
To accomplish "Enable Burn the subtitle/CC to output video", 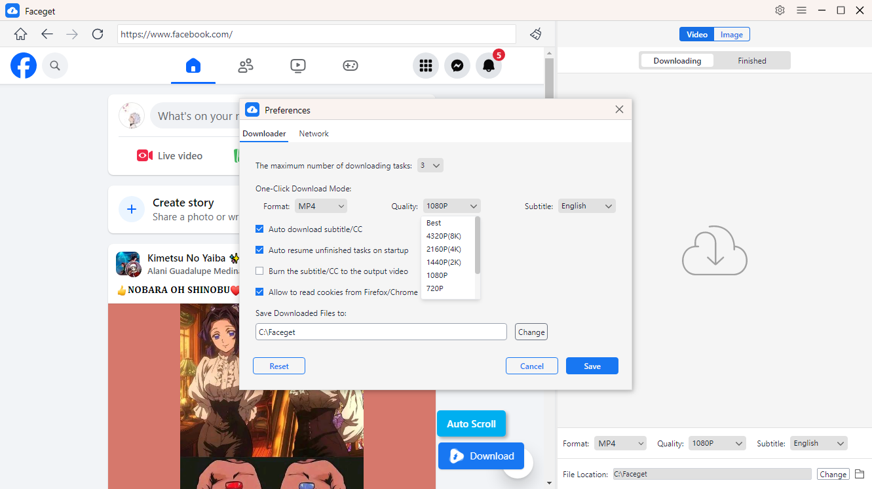I will click(x=260, y=271).
